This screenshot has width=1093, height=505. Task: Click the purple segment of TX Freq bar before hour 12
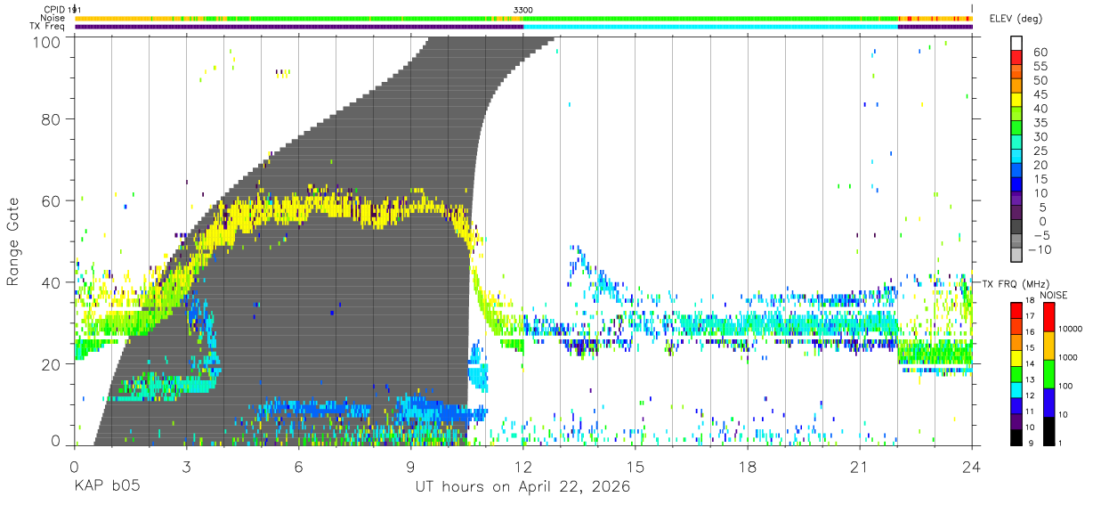tap(299, 27)
